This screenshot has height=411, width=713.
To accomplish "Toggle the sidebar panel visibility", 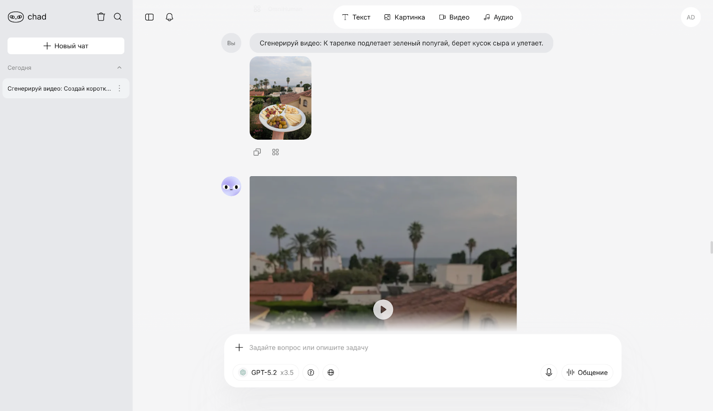I will click(149, 17).
